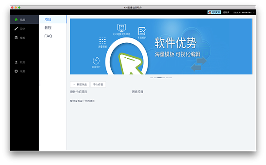The width and height of the screenshot is (266, 165).
Task: Click the QQ penguin chat button
Action: [214, 12]
